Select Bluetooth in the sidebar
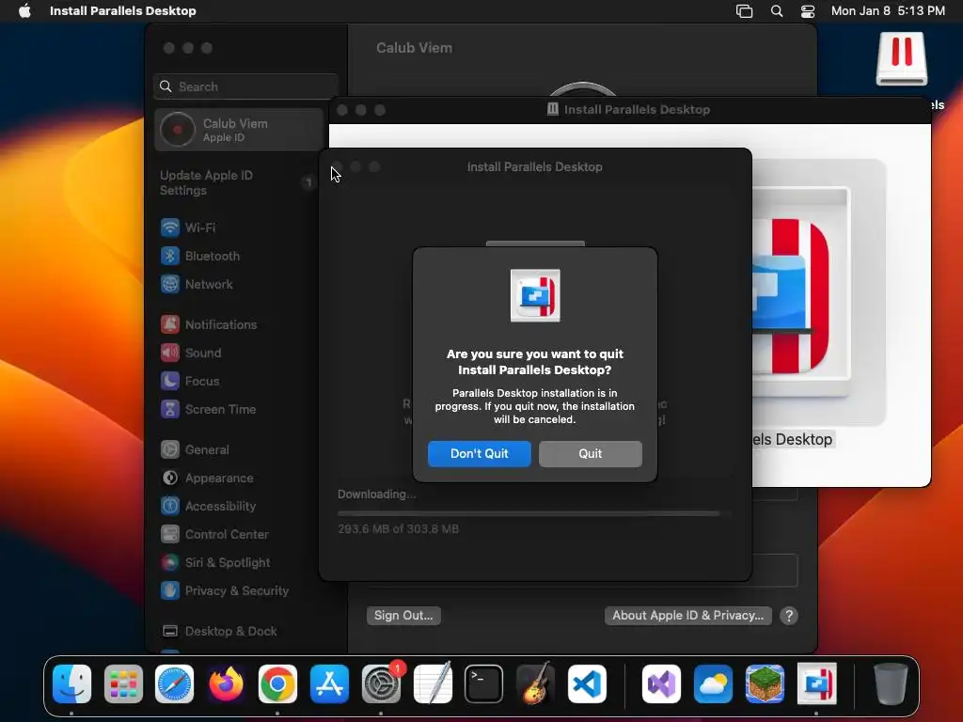This screenshot has width=963, height=722. (x=200, y=256)
